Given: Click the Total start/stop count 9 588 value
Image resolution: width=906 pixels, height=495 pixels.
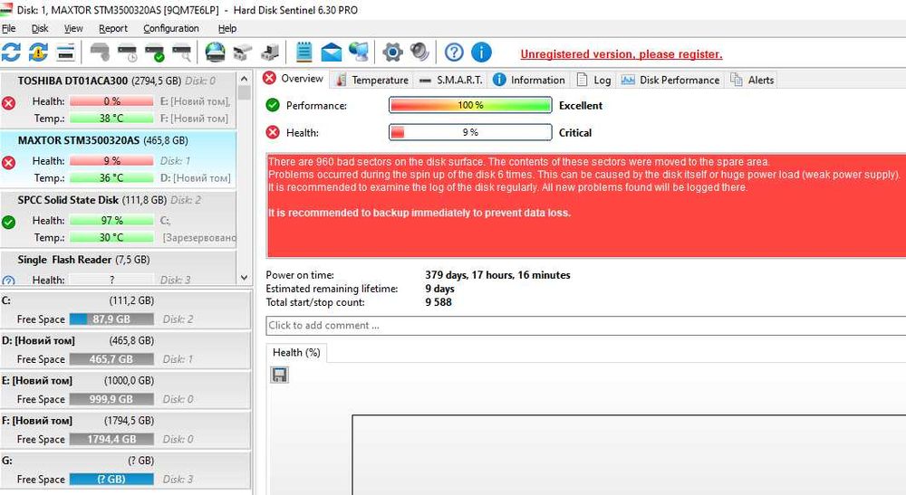Looking at the screenshot, I should pyautogui.click(x=439, y=302).
